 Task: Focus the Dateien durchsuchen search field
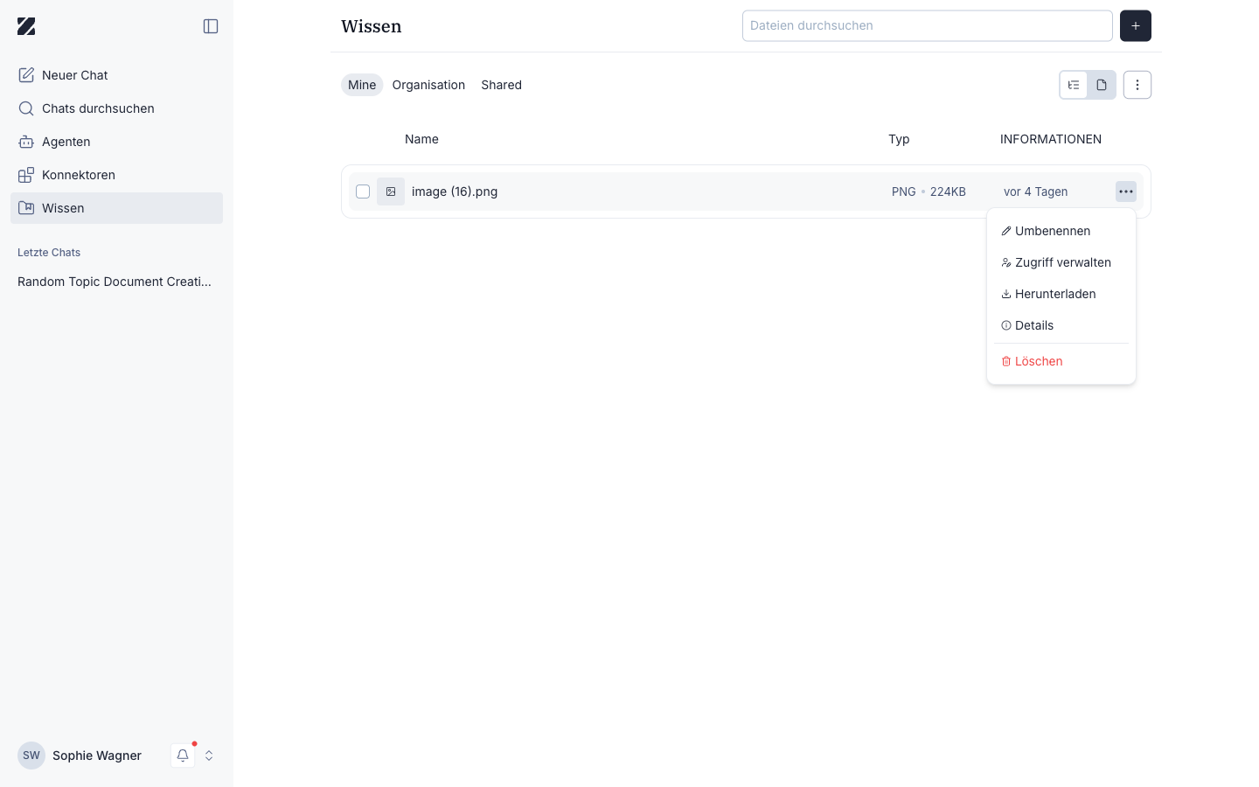(x=927, y=25)
